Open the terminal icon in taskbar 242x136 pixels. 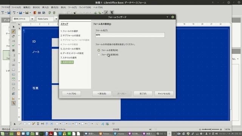click(42, 133)
